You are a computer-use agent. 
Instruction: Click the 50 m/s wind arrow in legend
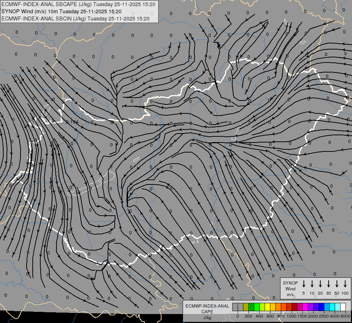(337, 284)
